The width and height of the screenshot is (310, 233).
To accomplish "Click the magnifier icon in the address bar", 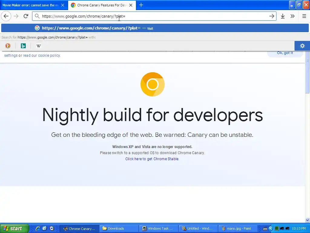I will click(x=37, y=16).
